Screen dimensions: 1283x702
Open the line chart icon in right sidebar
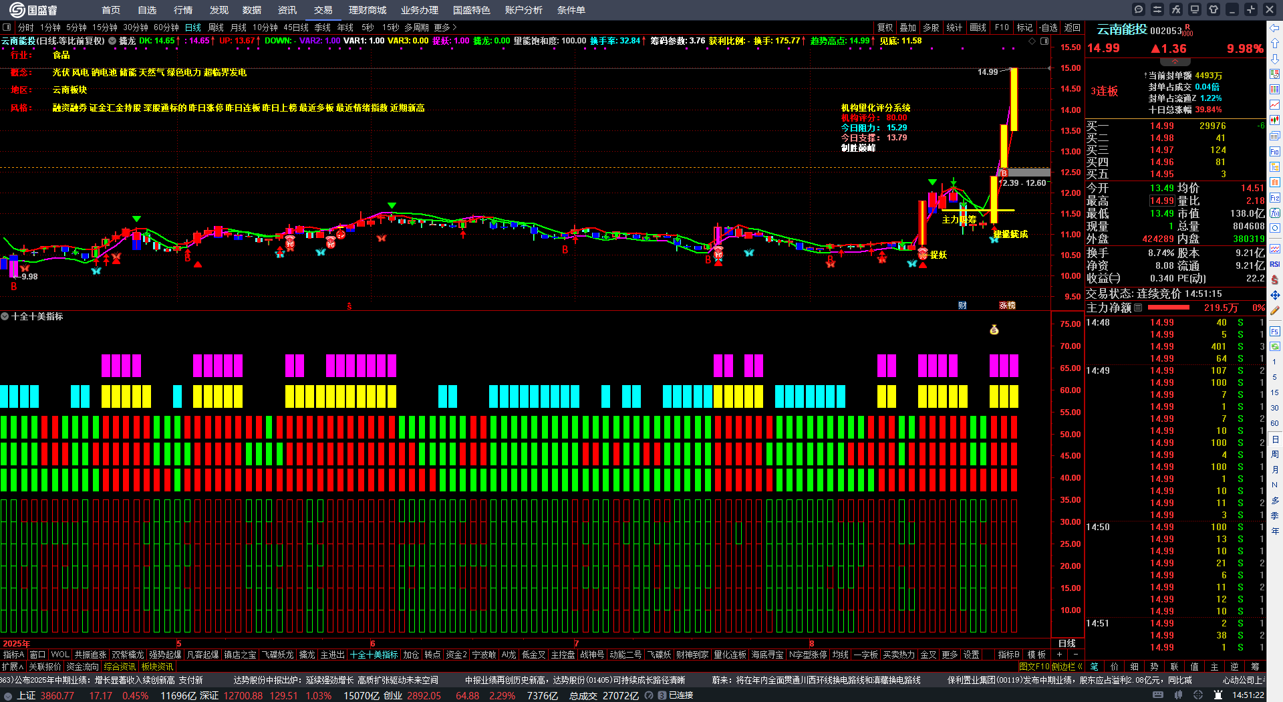coord(1275,105)
